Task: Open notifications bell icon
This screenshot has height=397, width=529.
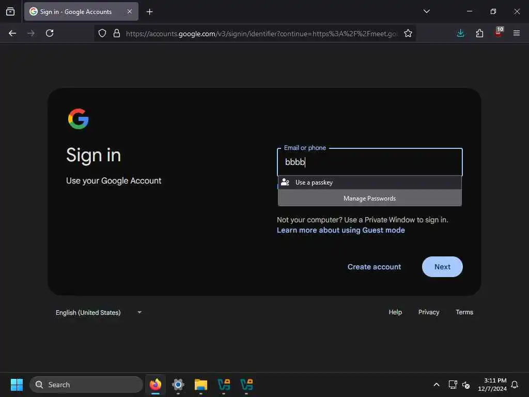Action: point(515,385)
